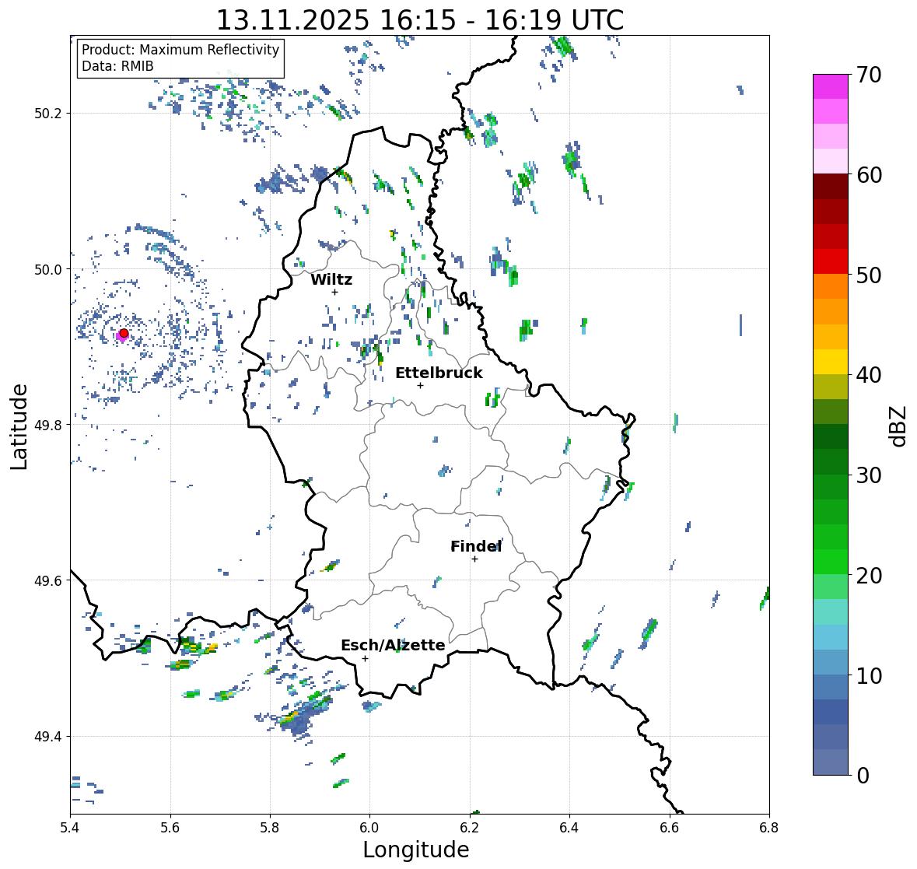Click the plus marker below Wiltz
Screen dimensions: 917x869
(x=334, y=293)
